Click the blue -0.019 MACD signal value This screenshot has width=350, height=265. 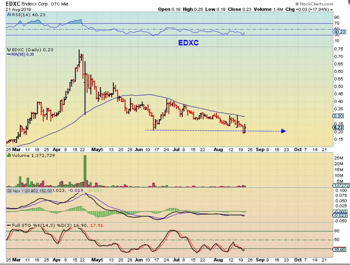click(x=75, y=190)
